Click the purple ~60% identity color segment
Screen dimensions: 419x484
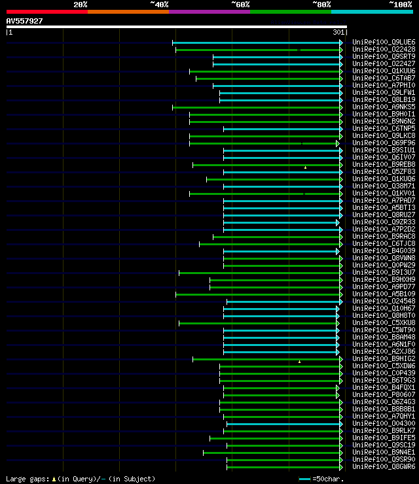[x=209, y=12]
